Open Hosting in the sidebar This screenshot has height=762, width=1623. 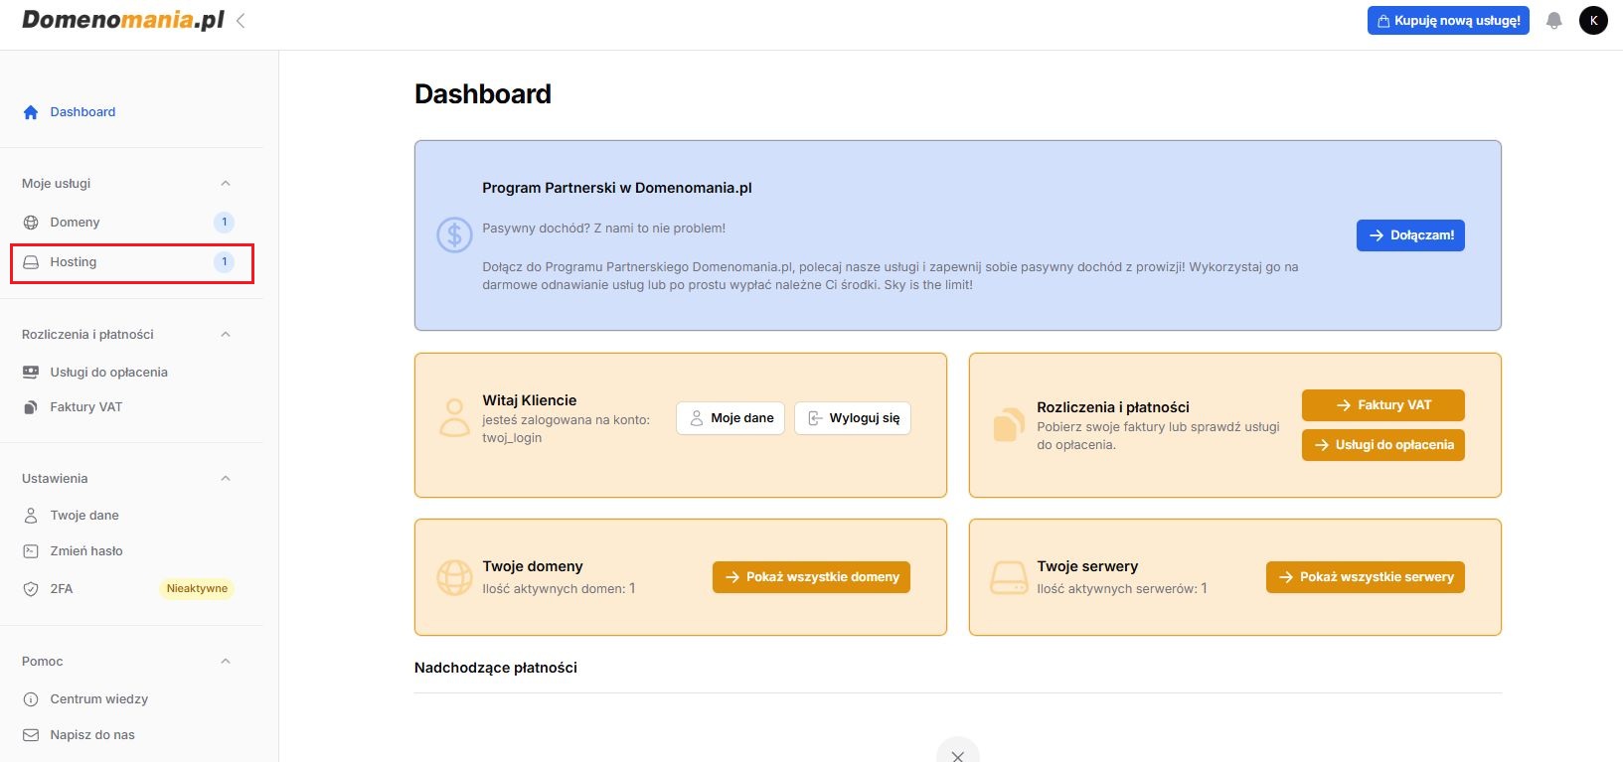74,262
